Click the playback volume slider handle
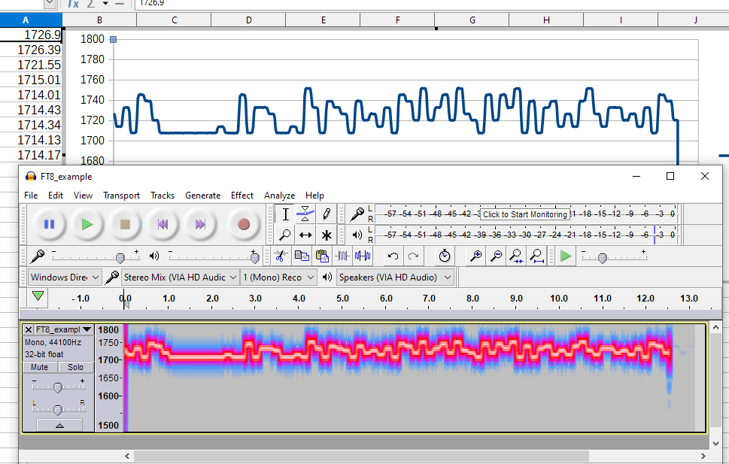The image size is (729, 464). tap(255, 258)
